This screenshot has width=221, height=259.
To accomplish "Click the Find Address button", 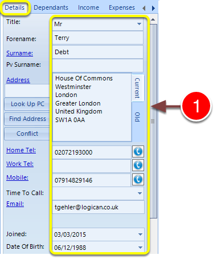I will pos(27,119).
